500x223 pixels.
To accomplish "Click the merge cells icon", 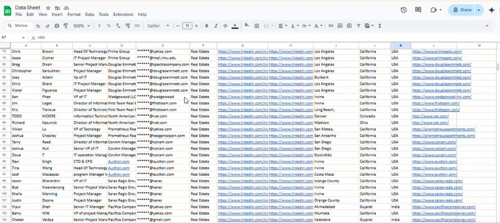I will click(x=266, y=26).
